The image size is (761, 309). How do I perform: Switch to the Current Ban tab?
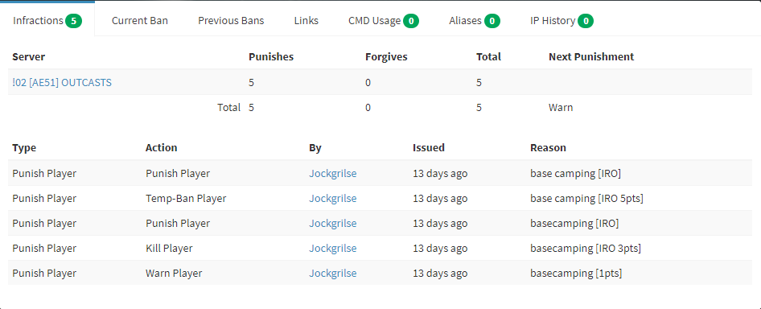(140, 20)
